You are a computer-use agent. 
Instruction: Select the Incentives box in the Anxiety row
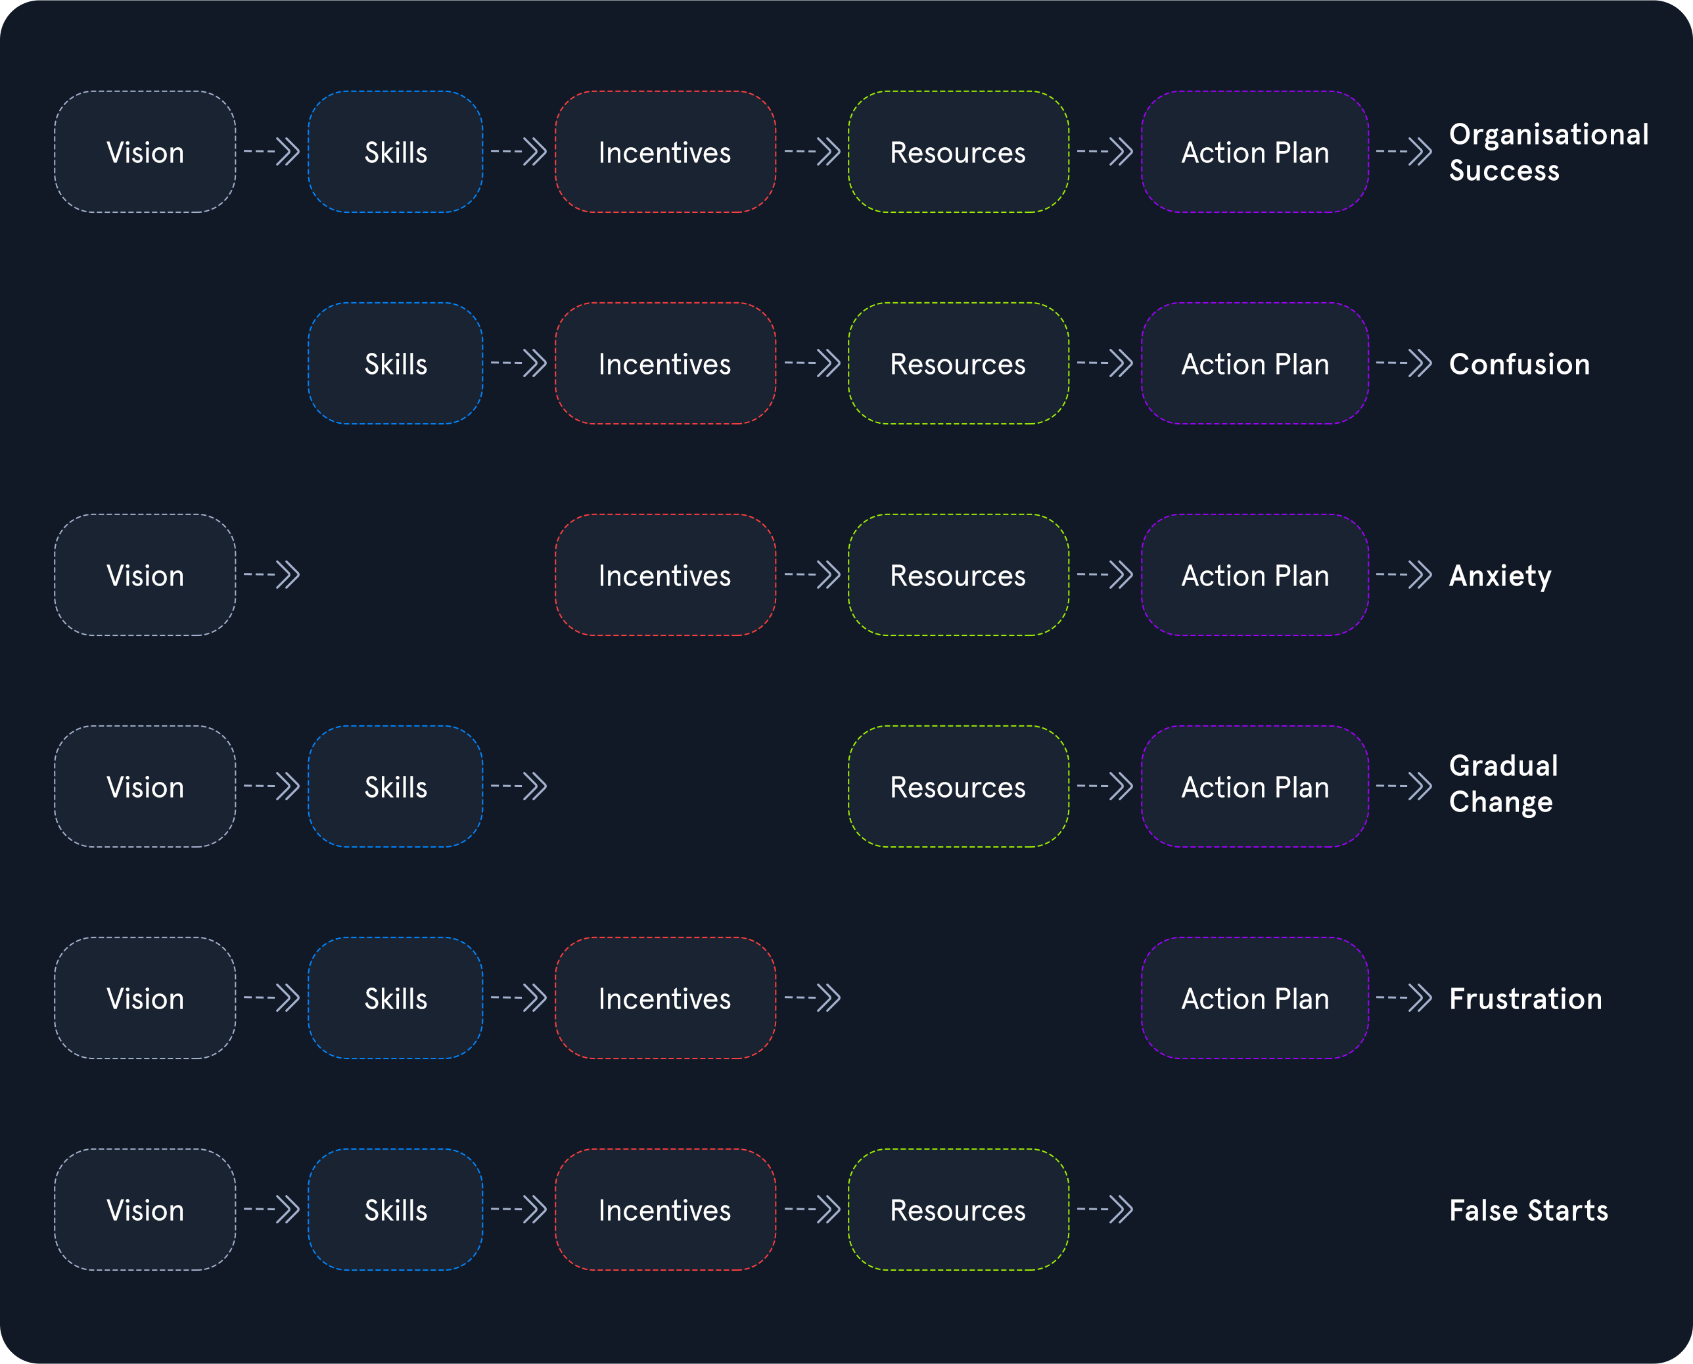tap(666, 574)
